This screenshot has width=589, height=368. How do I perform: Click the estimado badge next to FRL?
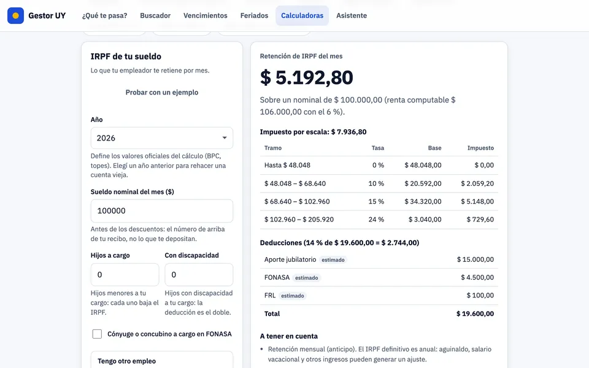292,296
